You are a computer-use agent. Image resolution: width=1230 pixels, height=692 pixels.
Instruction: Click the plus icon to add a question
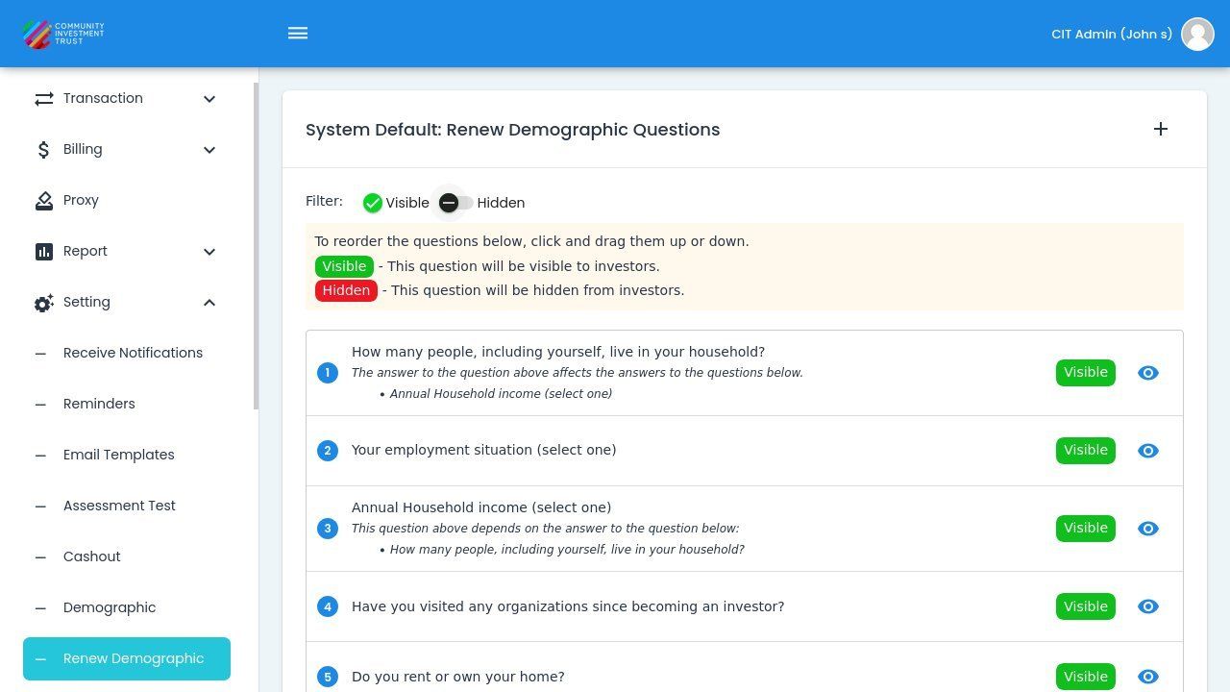click(1161, 129)
